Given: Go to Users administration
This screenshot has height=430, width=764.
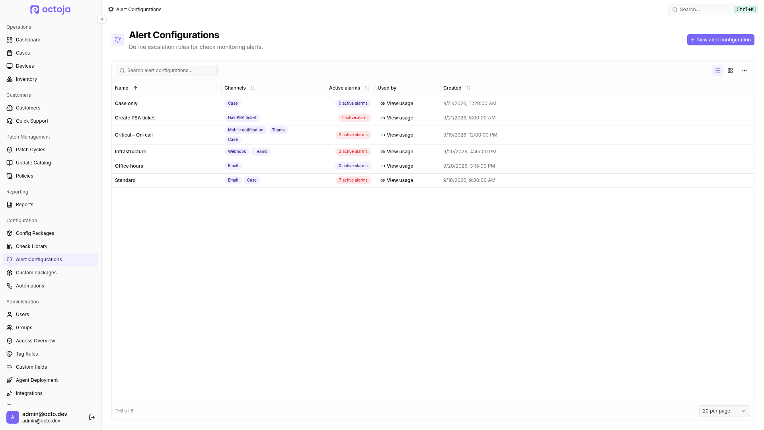Looking at the screenshot, I should 51,315.
